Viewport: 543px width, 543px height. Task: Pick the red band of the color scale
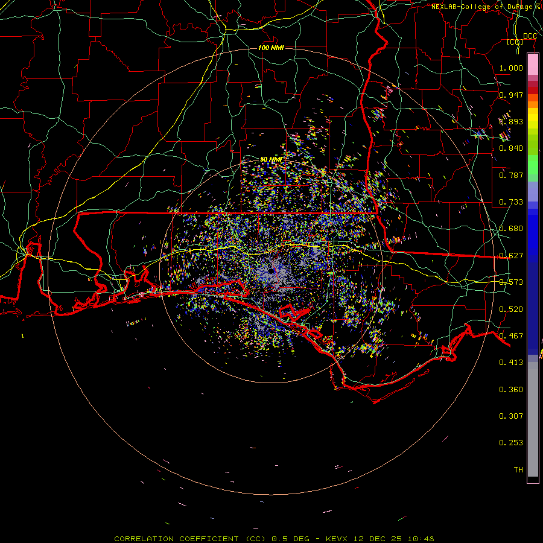(x=533, y=91)
